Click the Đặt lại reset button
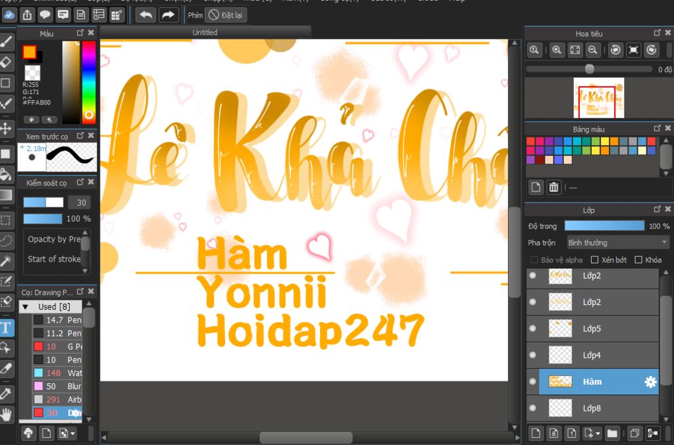This screenshot has height=445, width=674. click(x=226, y=15)
